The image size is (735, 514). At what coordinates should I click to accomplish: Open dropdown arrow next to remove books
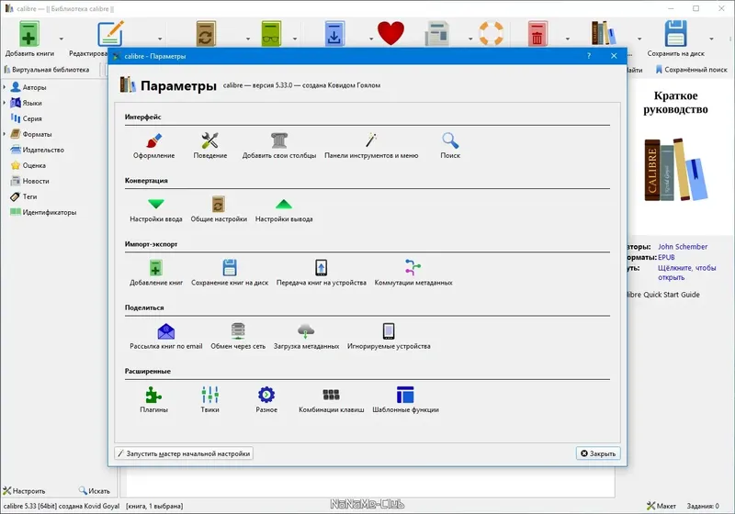567,39
